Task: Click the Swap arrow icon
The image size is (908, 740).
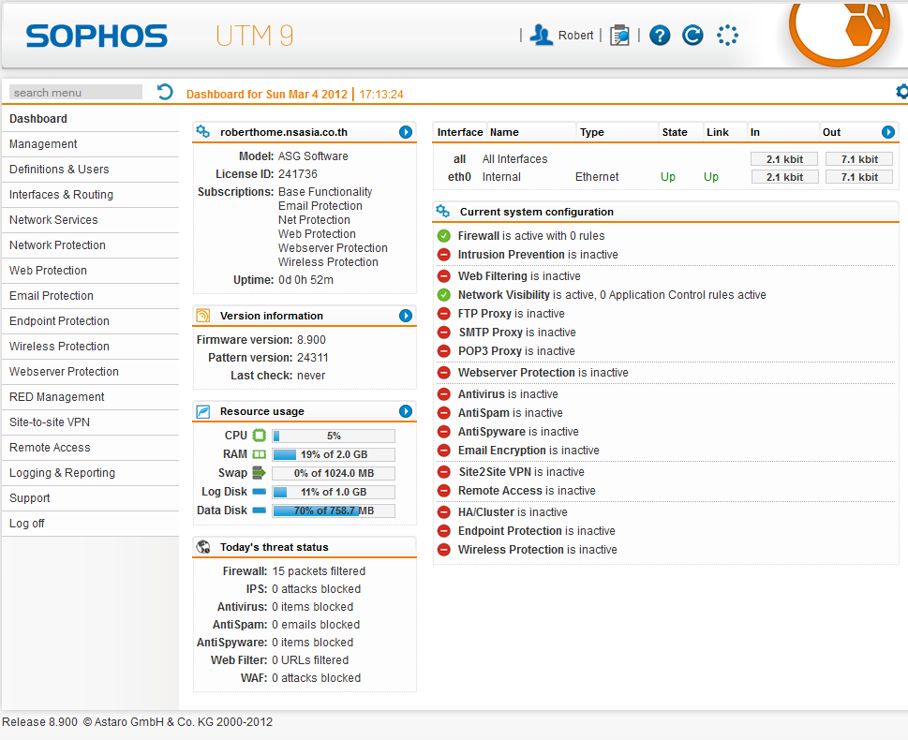Action: [260, 472]
